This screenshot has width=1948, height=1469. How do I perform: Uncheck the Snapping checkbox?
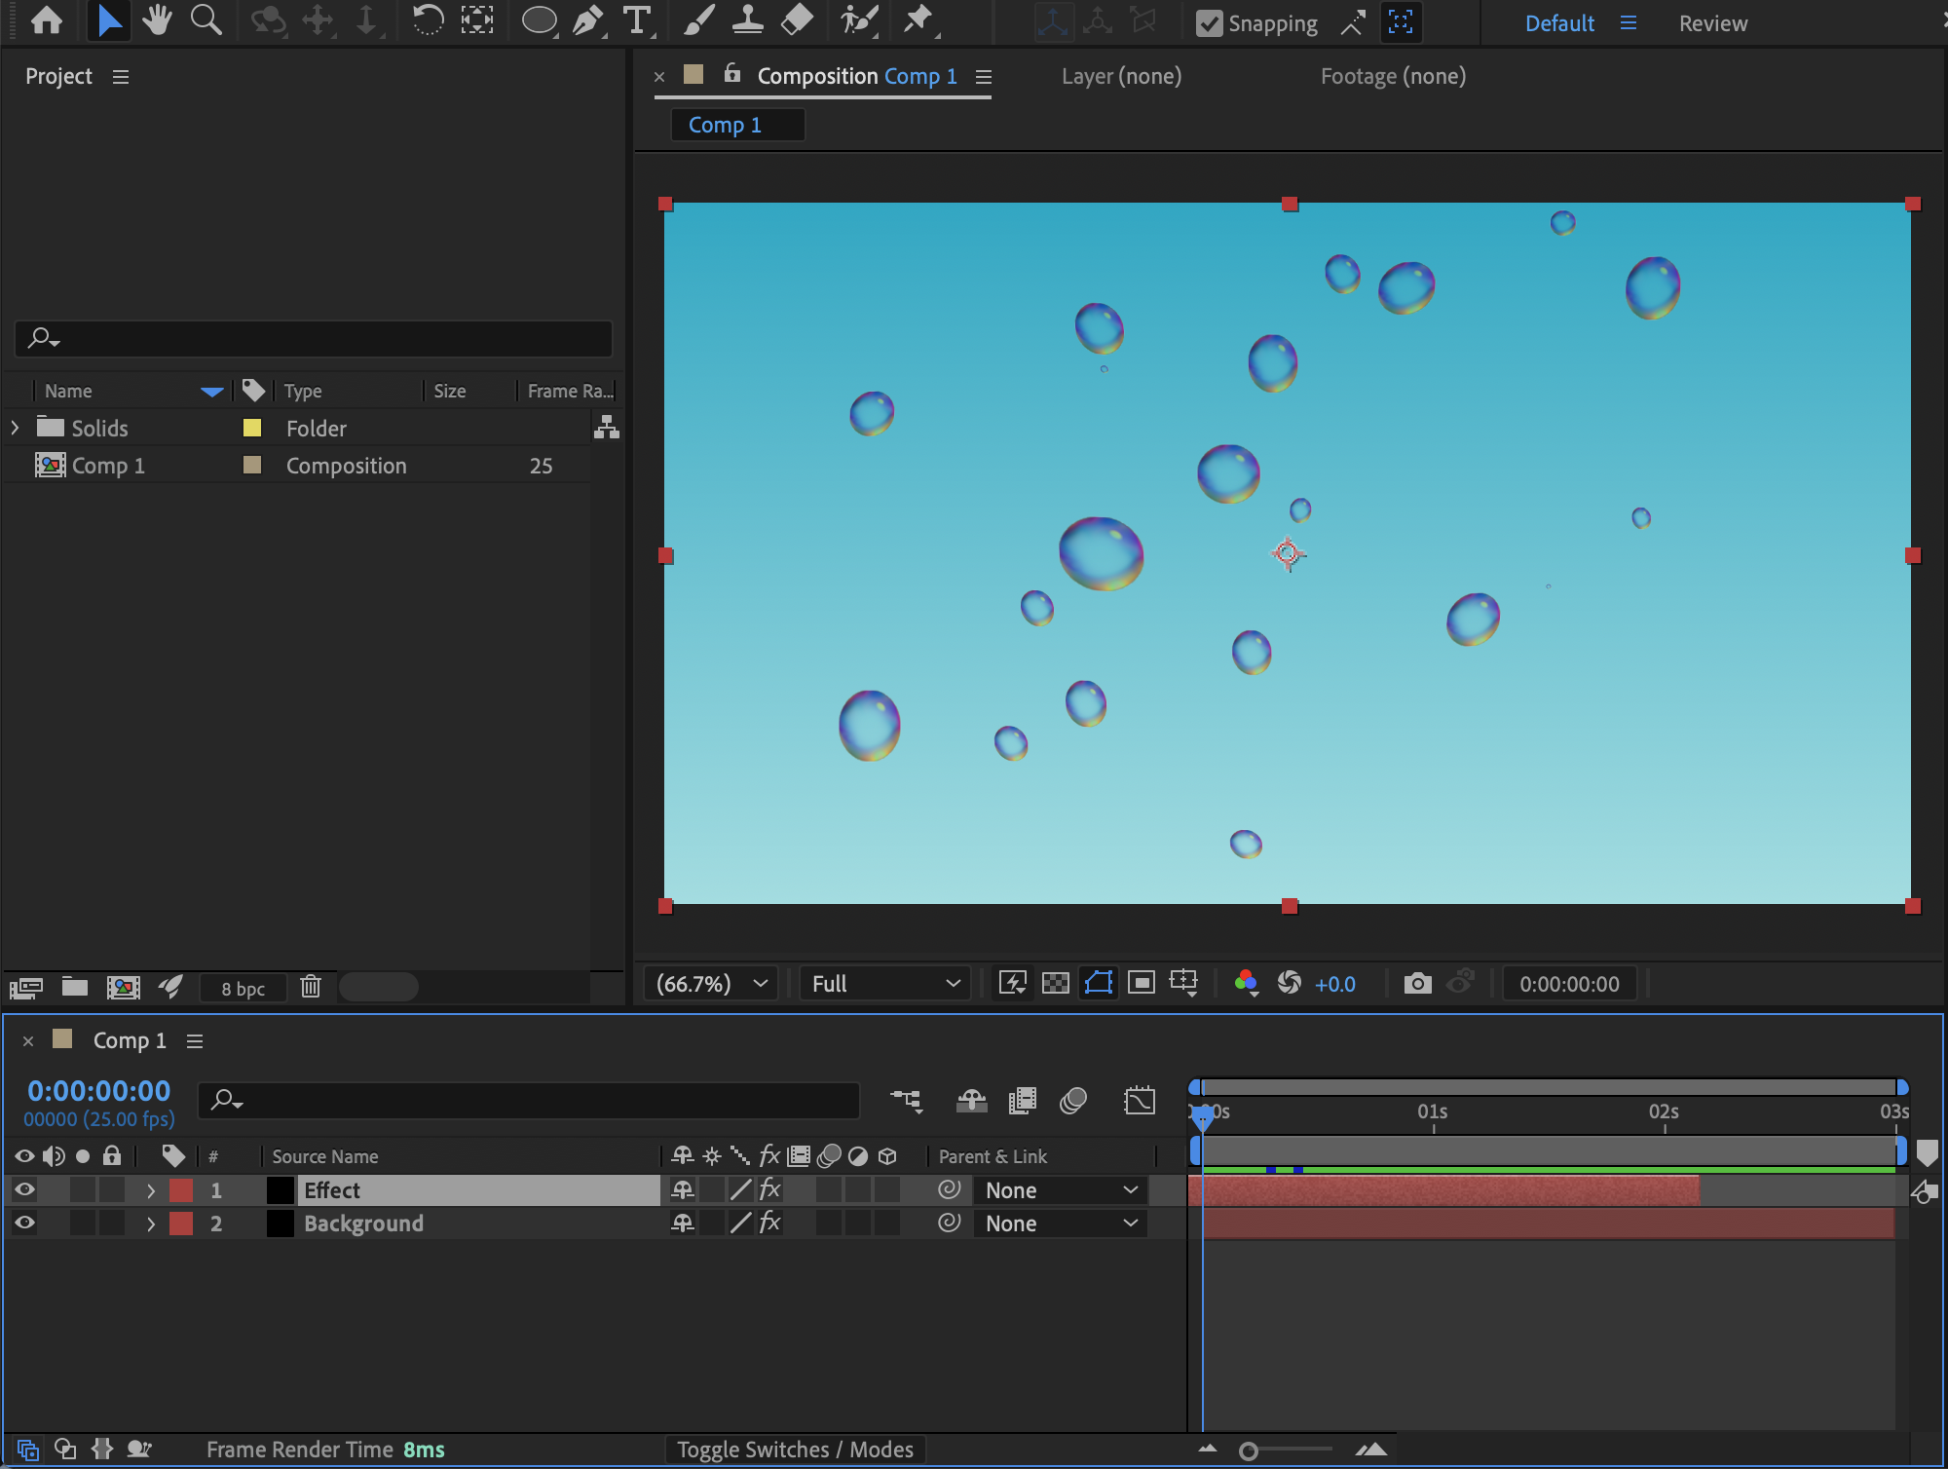click(1209, 23)
